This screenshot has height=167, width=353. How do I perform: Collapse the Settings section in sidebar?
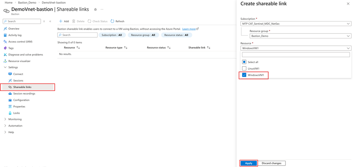[5, 68]
